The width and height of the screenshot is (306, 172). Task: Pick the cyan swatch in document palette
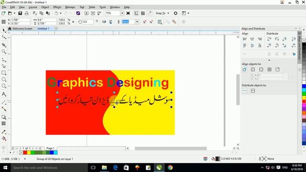[x=55, y=152]
